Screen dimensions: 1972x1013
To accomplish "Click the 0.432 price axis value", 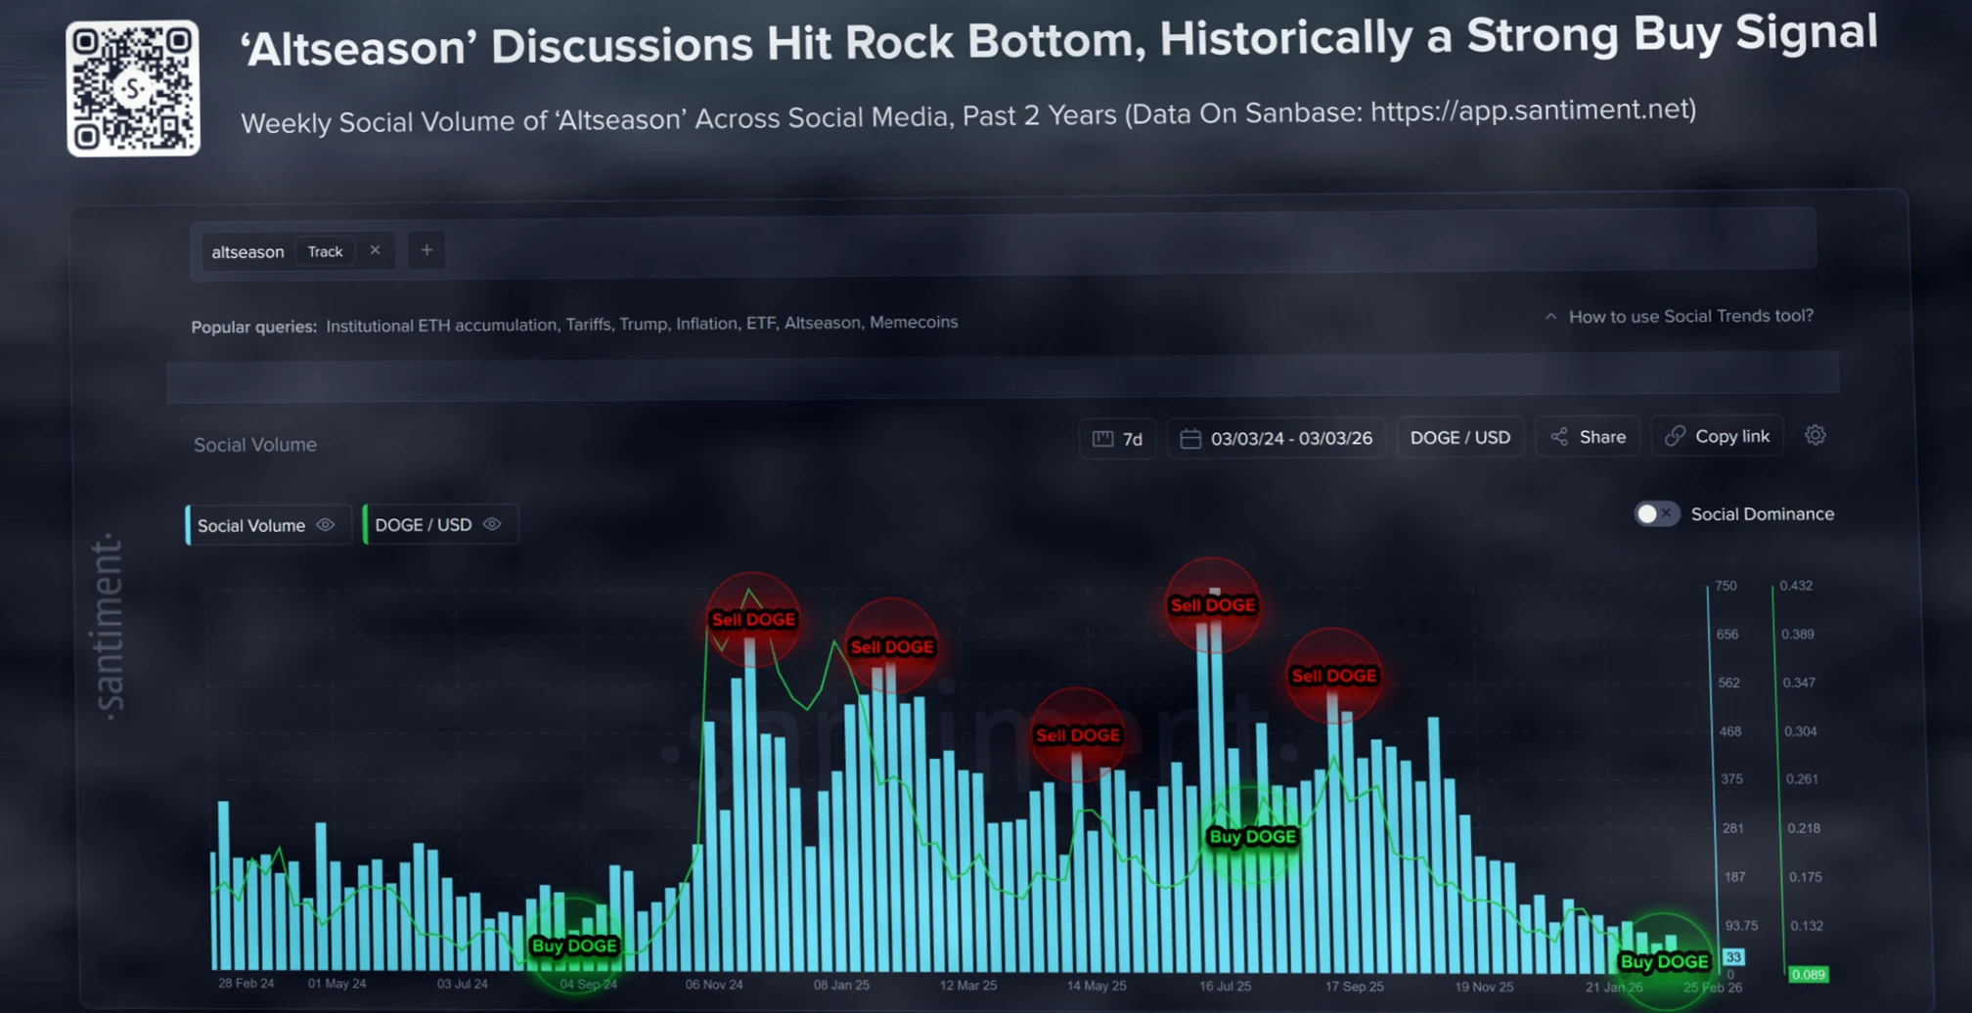I will click(x=1796, y=586).
